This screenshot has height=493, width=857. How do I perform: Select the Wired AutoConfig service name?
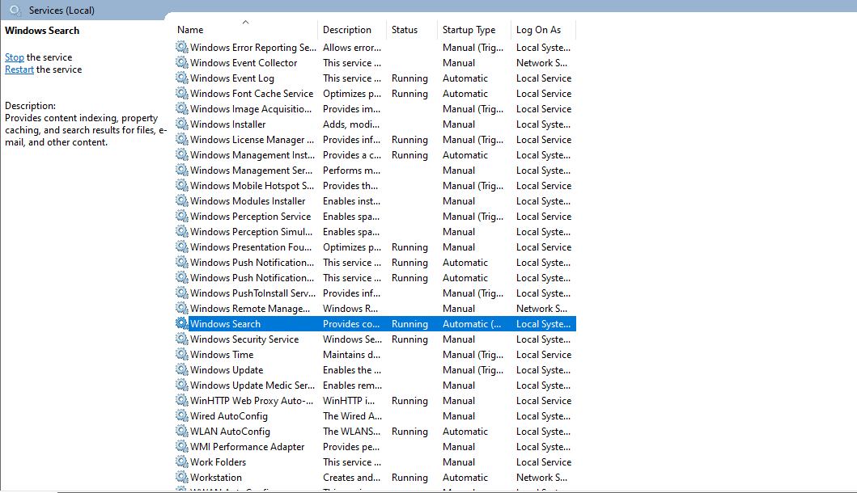tap(229, 416)
